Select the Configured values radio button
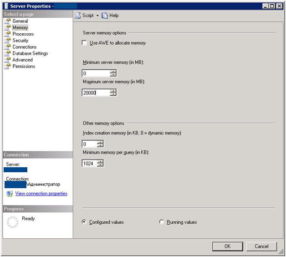This screenshot has width=286, height=257. 84,222
